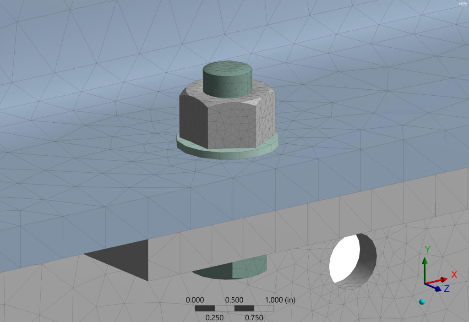Click the triad origin point to reorient view
Viewport: 469px width, 322px height.
[x=425, y=283]
